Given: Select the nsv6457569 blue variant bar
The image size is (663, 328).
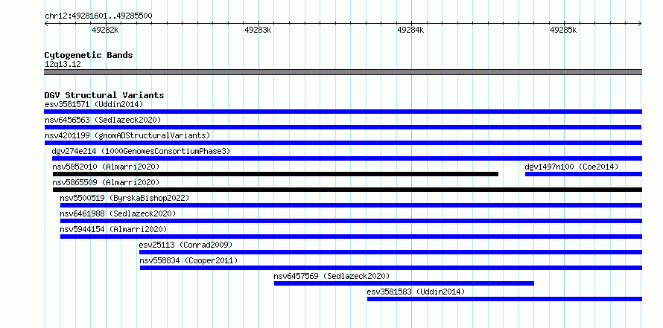Looking at the screenshot, I should pos(404,283).
